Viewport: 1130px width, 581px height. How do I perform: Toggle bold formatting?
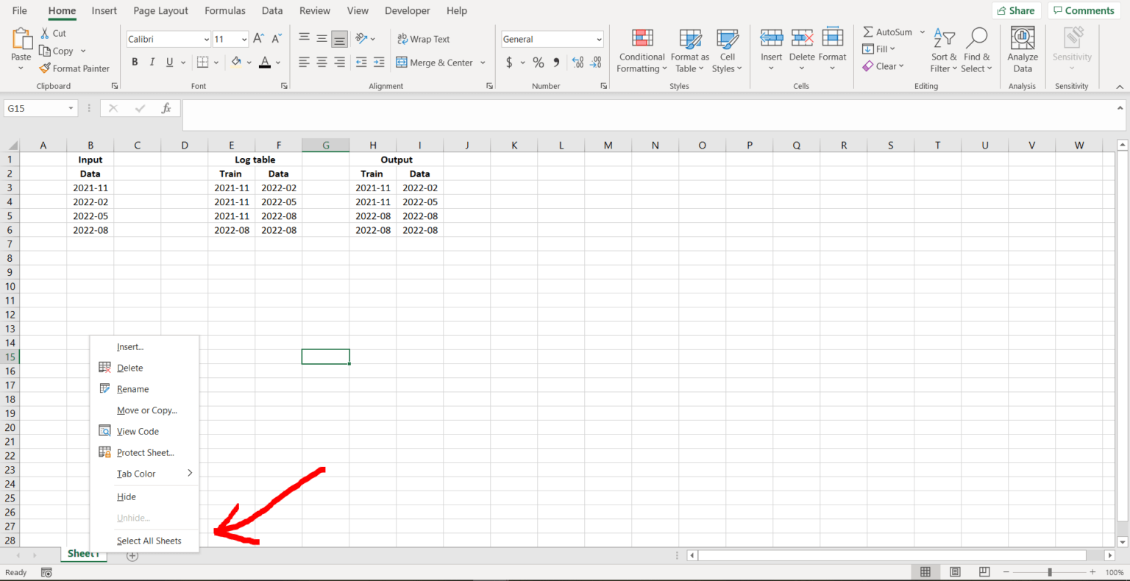(x=135, y=62)
